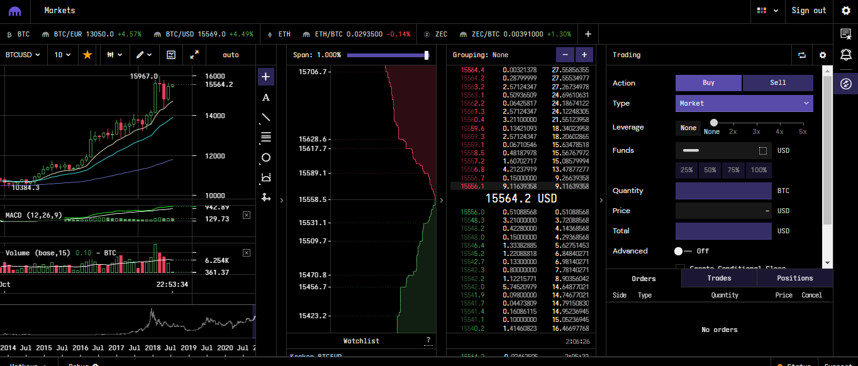Set funds to 50%
Image resolution: width=858 pixels, height=366 pixels.
click(710, 170)
